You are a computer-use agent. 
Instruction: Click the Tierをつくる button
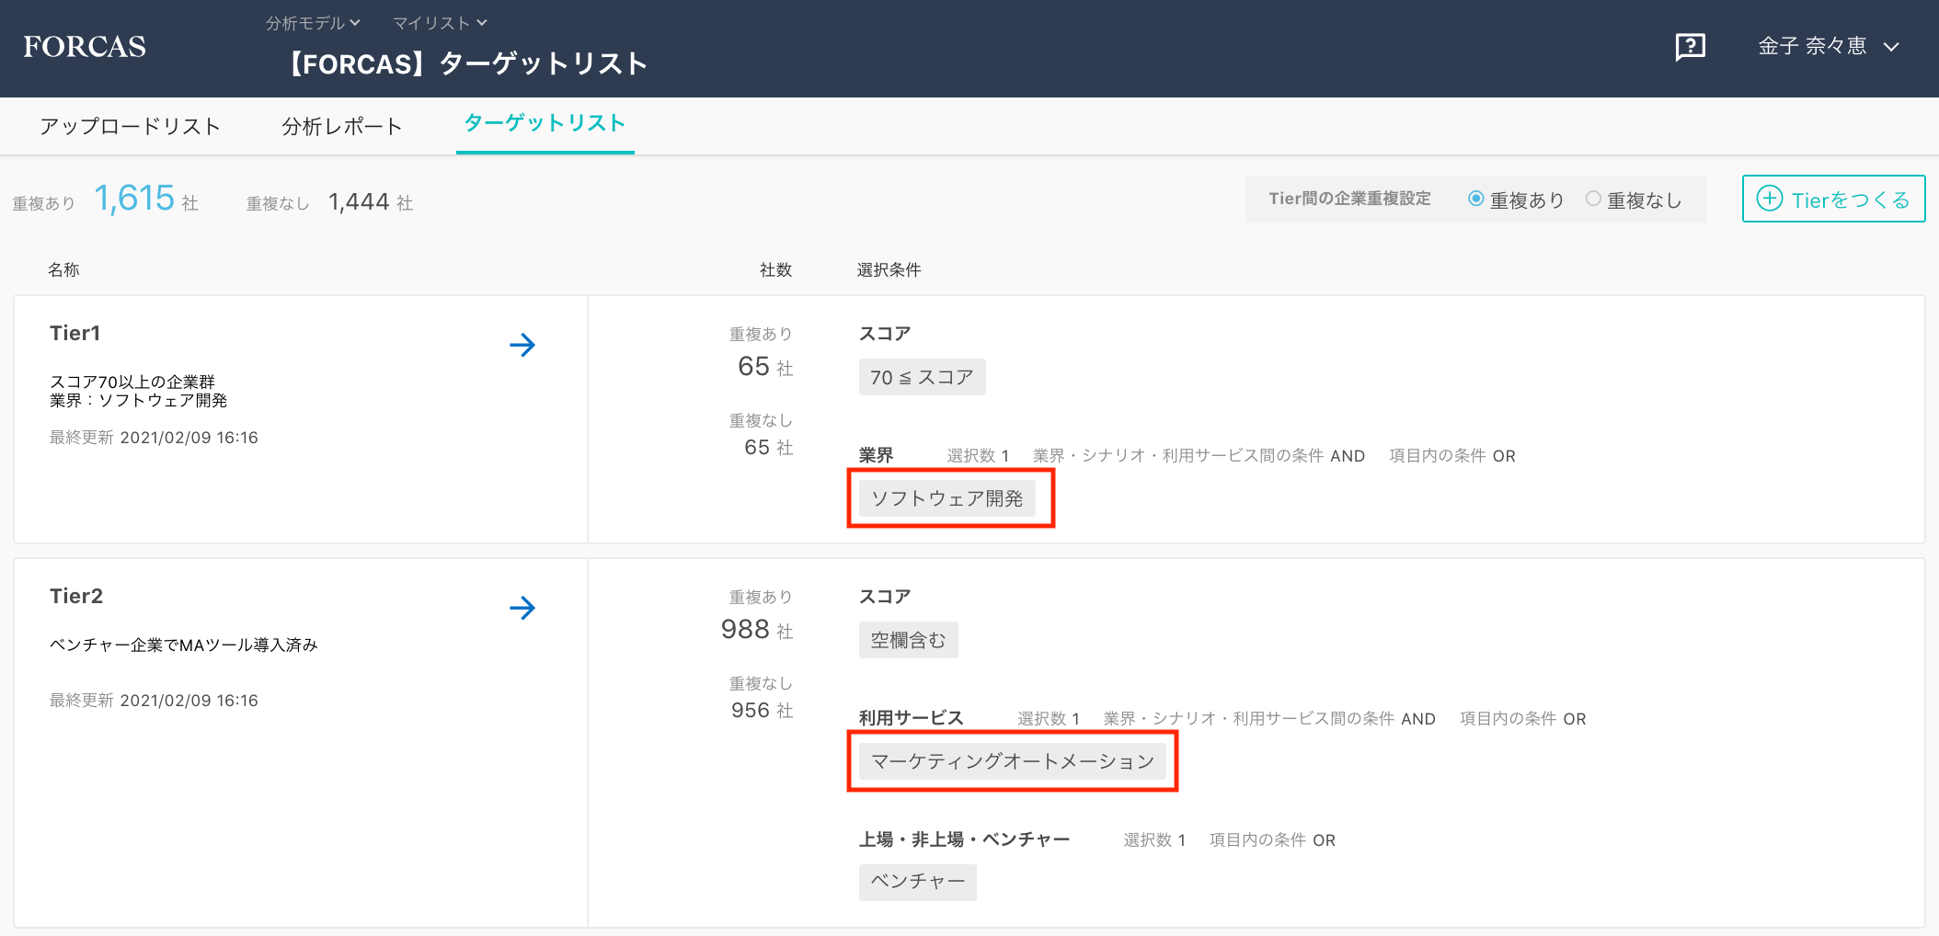coord(1833,200)
